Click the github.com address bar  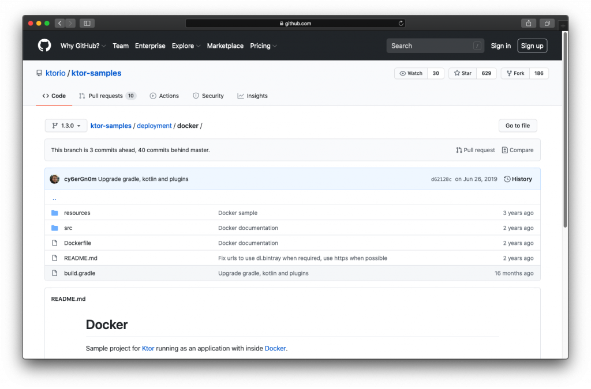click(295, 23)
